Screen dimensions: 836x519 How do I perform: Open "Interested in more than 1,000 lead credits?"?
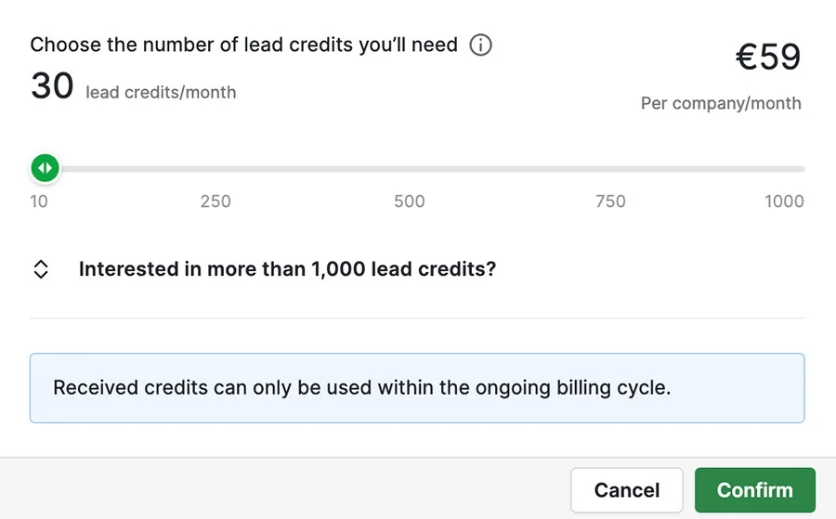coord(287,269)
